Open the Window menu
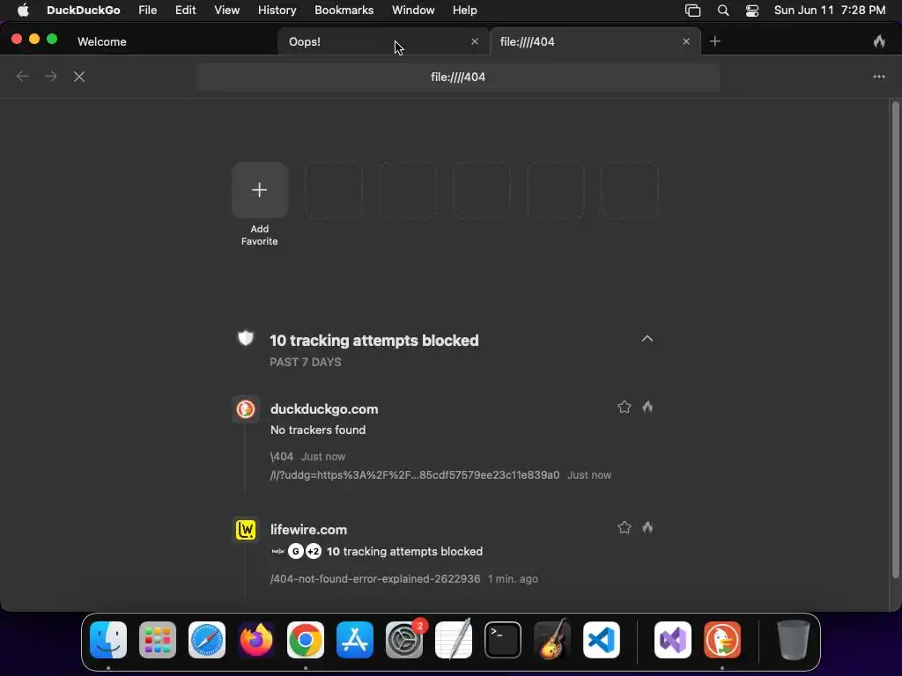902x676 pixels. 413,11
